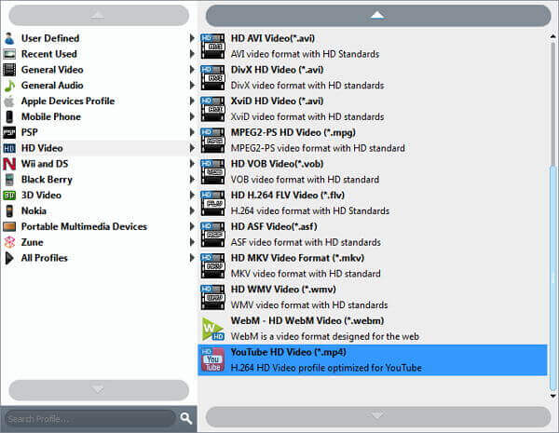The height and width of the screenshot is (433, 559).
Task: Click the Wii and DS Nintendo icon
Action: 9,164
